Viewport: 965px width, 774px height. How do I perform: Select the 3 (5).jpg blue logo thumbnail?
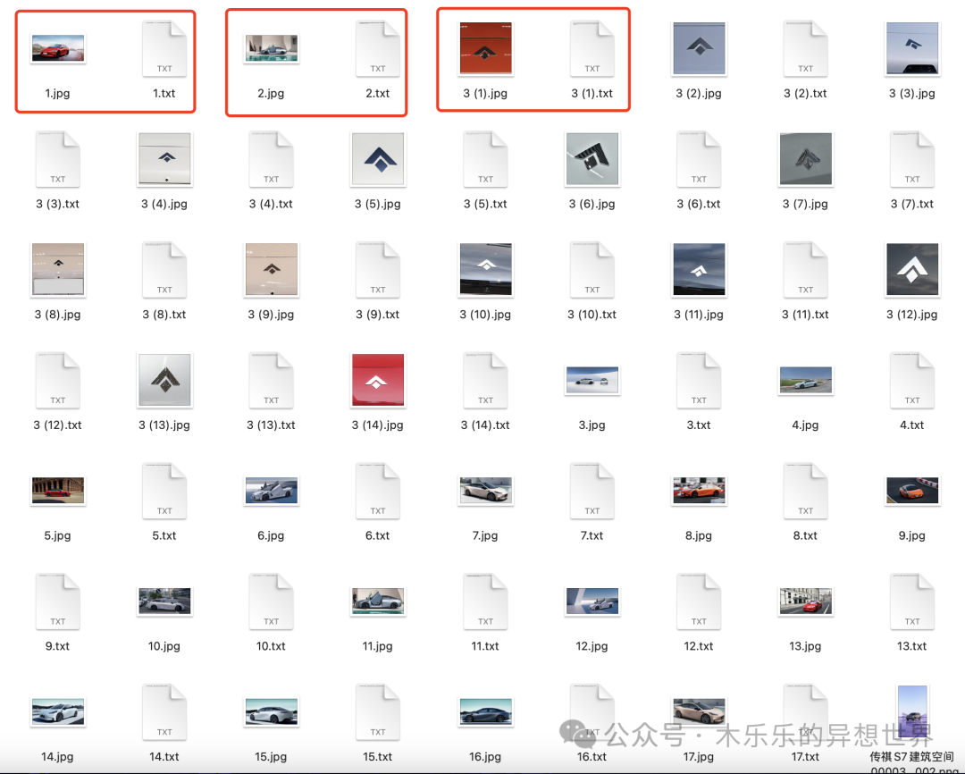(378, 159)
